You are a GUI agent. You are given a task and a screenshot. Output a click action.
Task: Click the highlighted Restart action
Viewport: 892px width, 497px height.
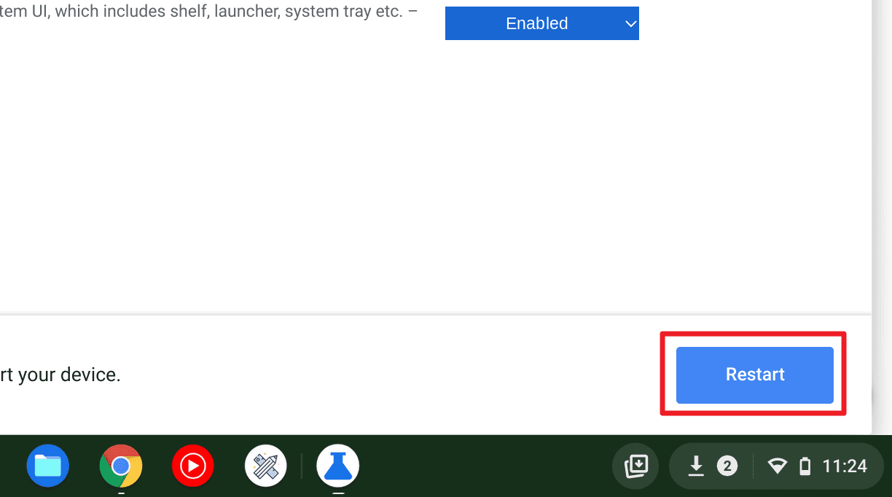coord(754,375)
